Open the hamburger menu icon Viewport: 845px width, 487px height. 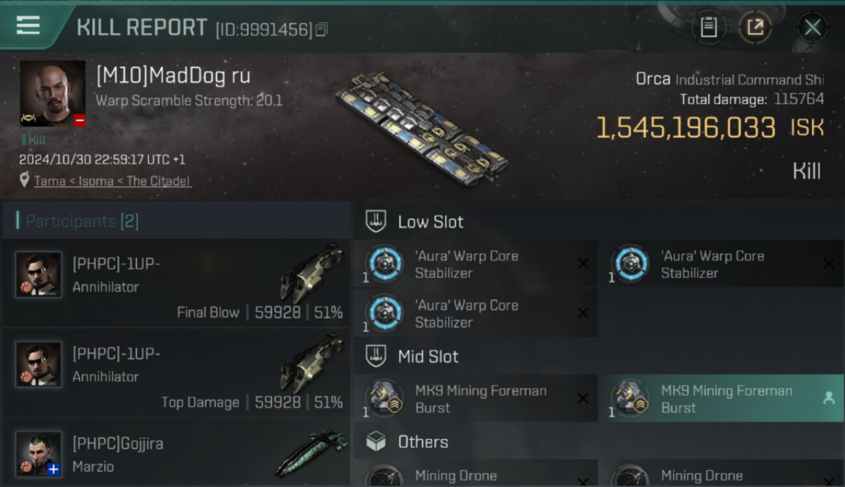click(x=28, y=25)
